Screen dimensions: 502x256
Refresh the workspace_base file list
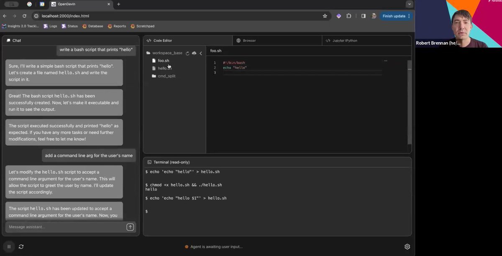point(187,53)
